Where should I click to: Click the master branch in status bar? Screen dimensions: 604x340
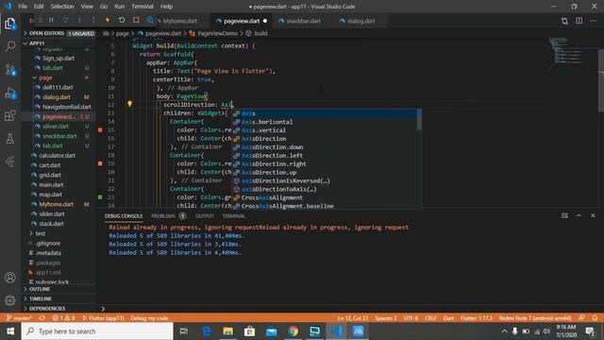click(19, 318)
